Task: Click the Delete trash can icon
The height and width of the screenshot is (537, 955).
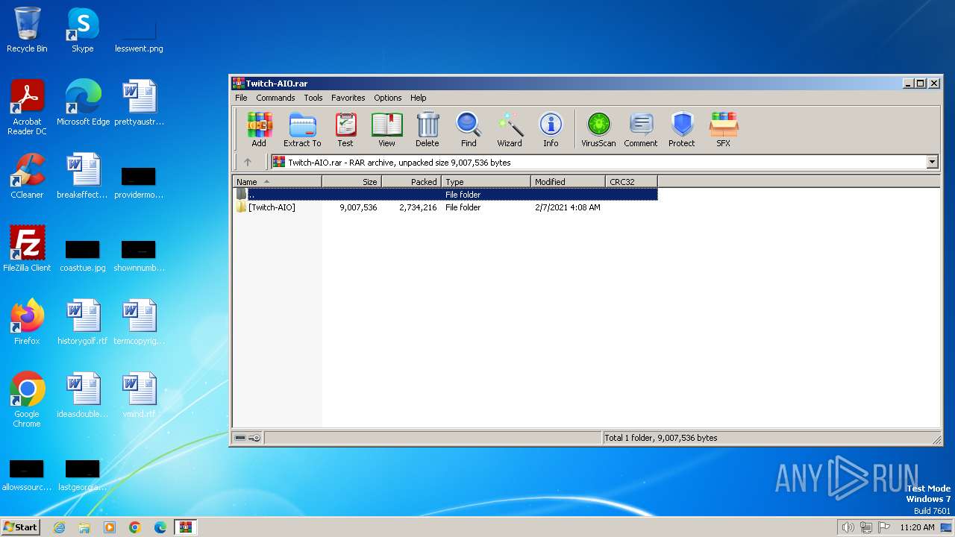Action: 428,130
